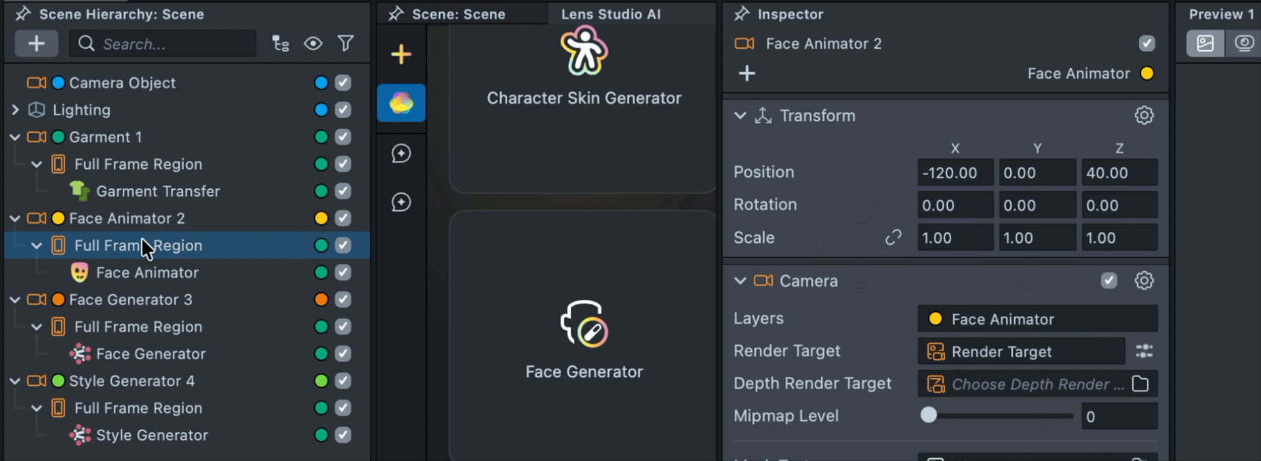Click the hierarchy tree view icon
The height and width of the screenshot is (461, 1261).
click(281, 44)
